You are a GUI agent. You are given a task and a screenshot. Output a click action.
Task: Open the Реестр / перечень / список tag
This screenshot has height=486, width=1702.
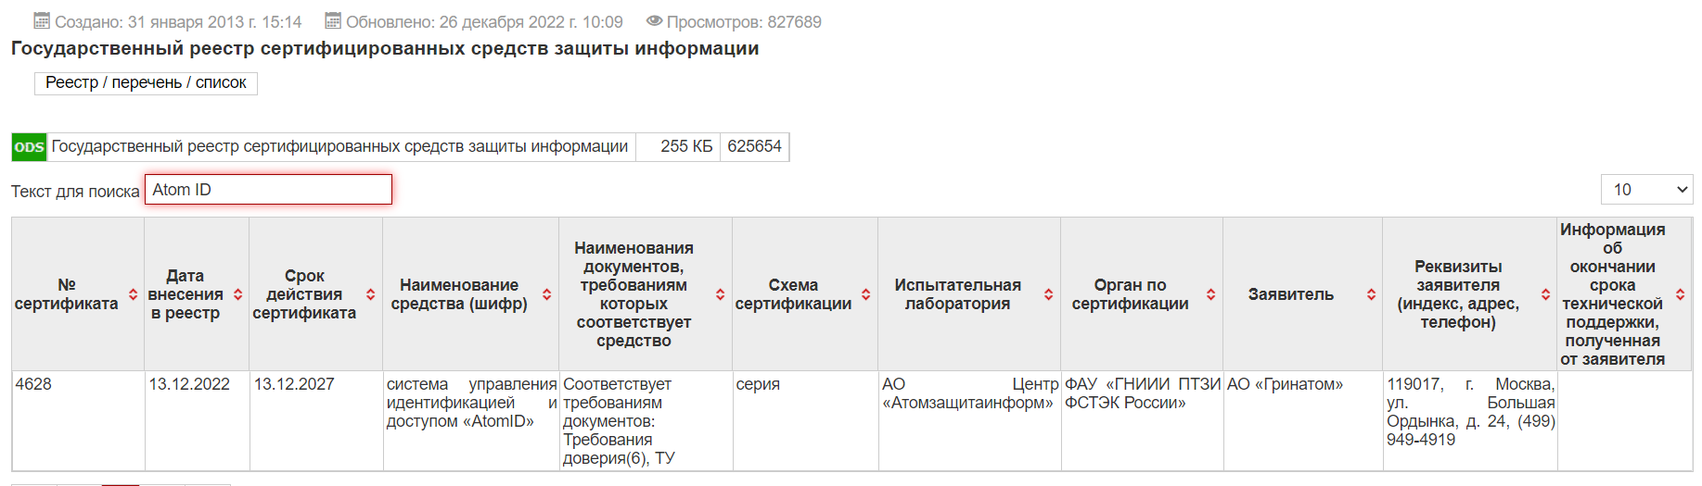pyautogui.click(x=146, y=83)
